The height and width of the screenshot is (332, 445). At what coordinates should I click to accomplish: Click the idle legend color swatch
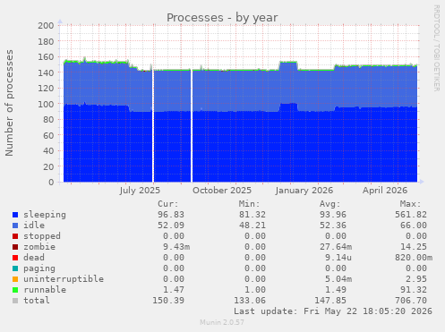coord(15,226)
